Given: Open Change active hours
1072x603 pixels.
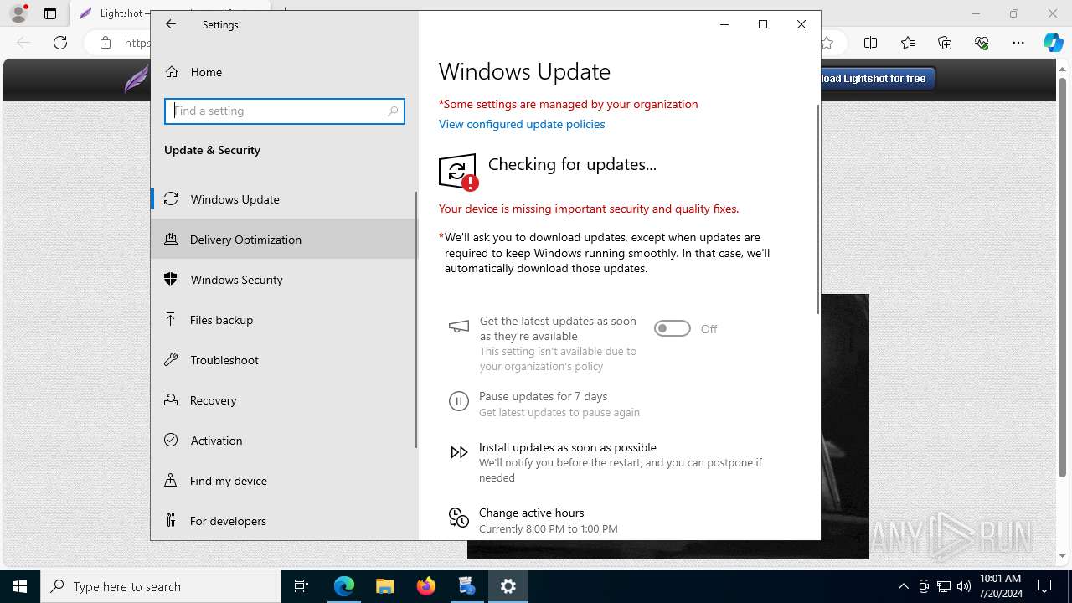Looking at the screenshot, I should click(532, 513).
